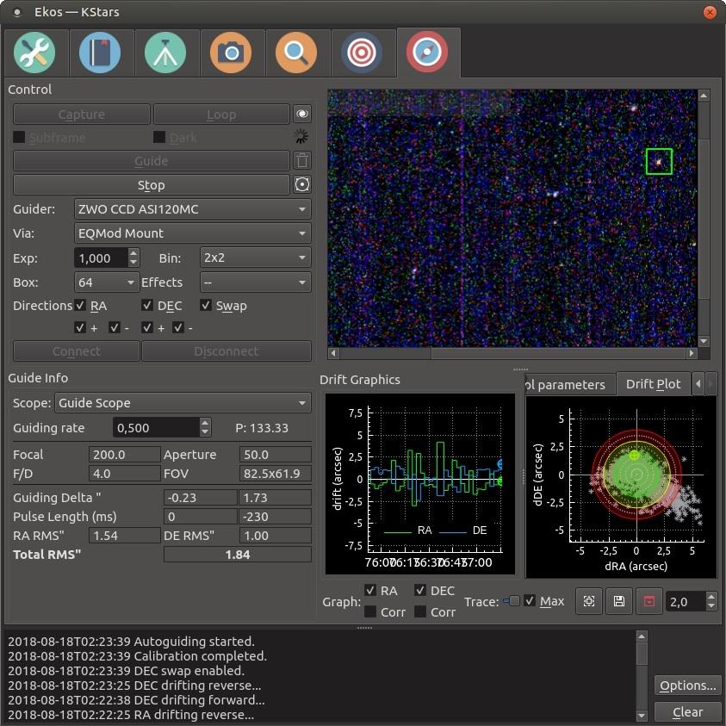Expand the Via dropdown set to EQMod Mount
Viewport: 726px width, 726px height.
point(193,233)
